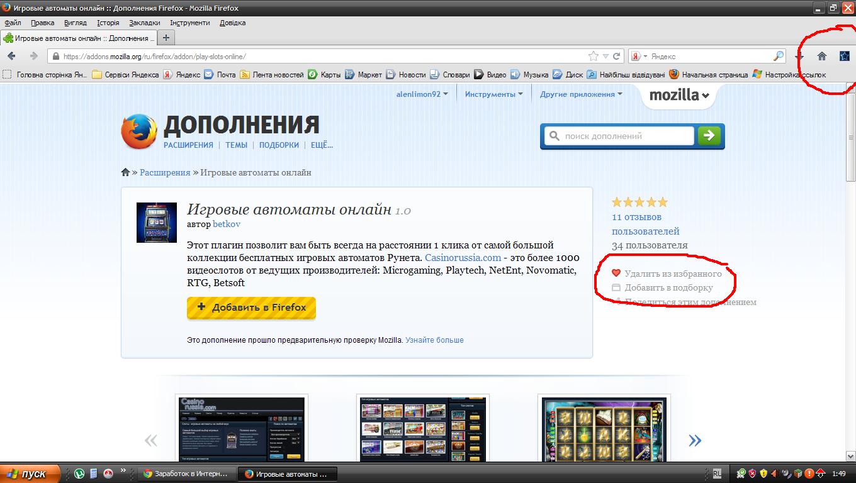Go to the Firefox home page icon
856x483 pixels.
821,56
